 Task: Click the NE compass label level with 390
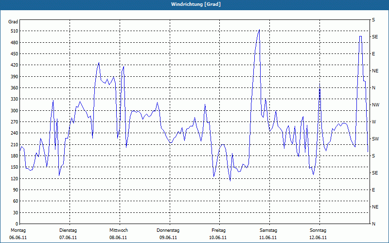click(x=375, y=71)
